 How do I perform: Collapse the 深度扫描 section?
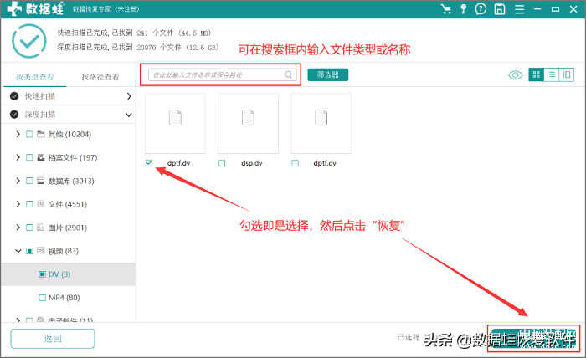point(129,114)
